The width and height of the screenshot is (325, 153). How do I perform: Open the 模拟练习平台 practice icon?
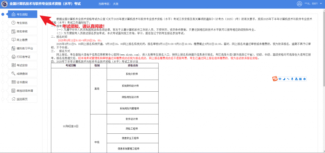point(13,48)
